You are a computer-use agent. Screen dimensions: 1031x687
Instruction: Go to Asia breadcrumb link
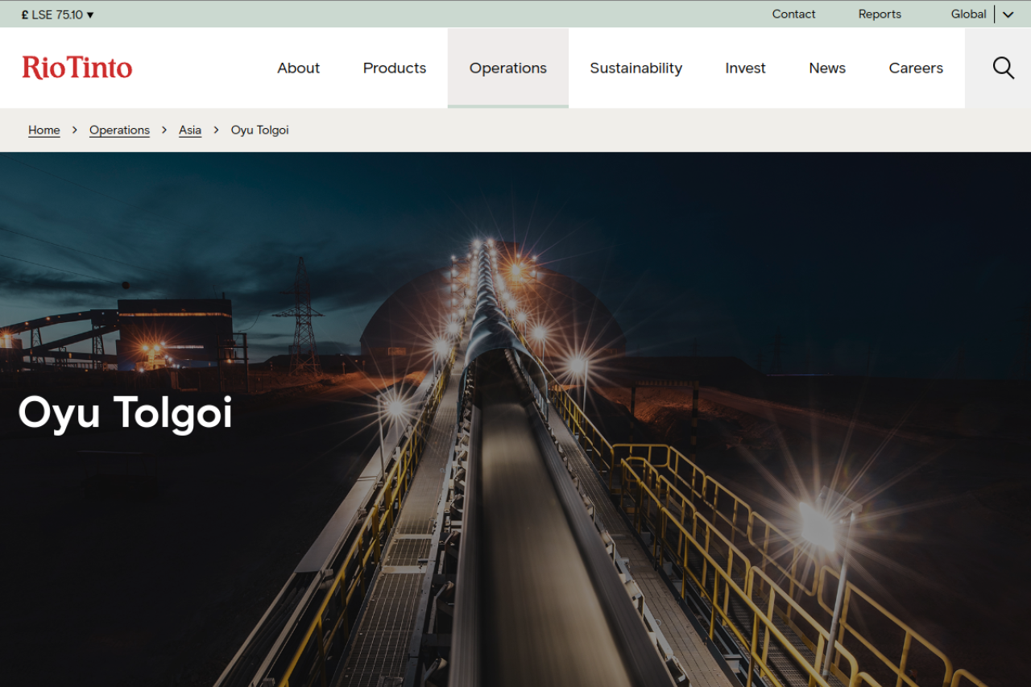190,130
